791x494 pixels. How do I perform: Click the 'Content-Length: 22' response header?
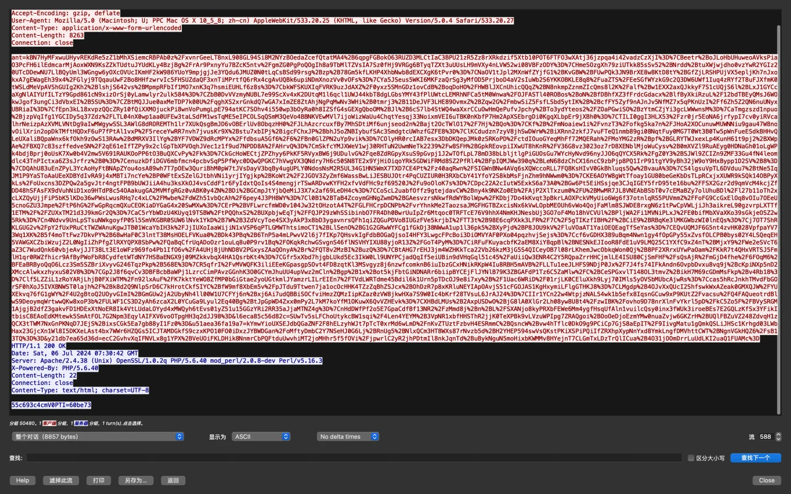(44, 376)
